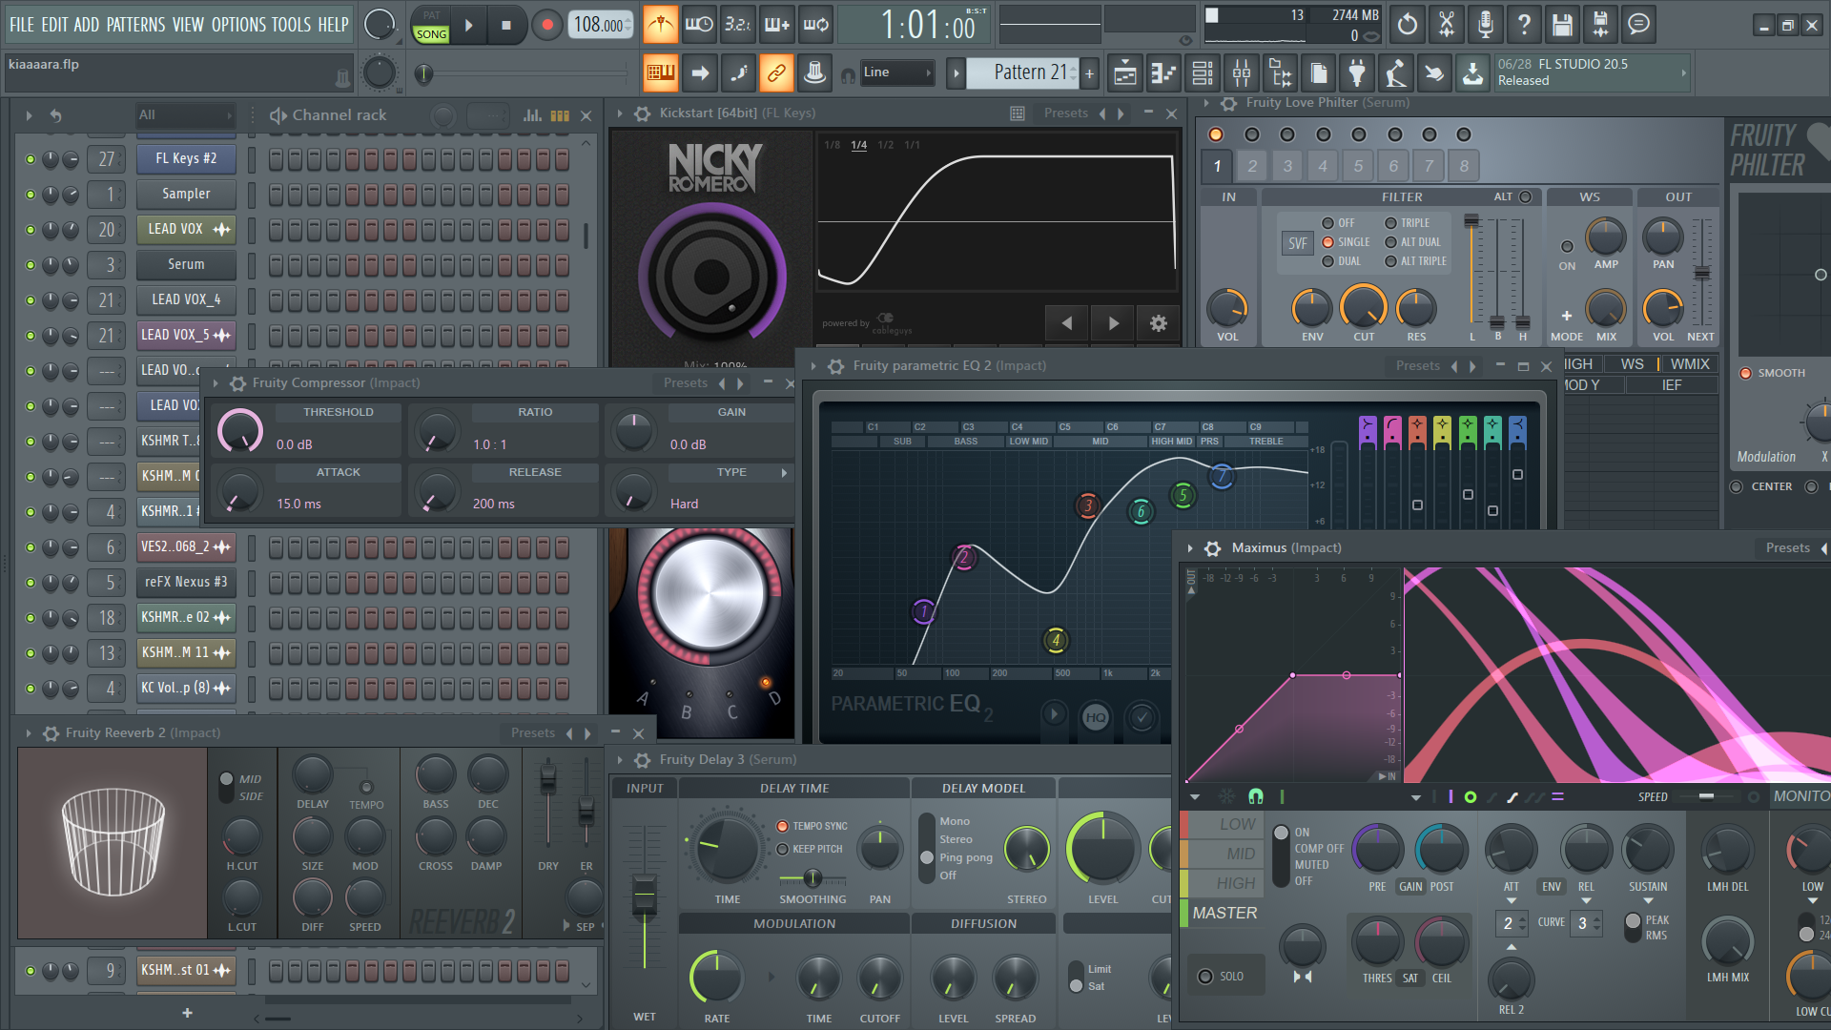Open the microphone one-click recording icon

click(x=1485, y=25)
